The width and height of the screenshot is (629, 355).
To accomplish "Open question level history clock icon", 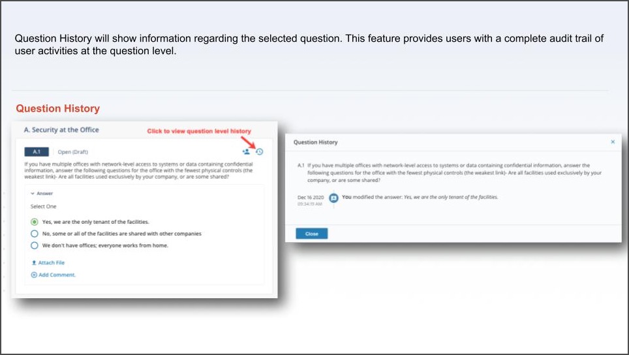I will tap(260, 151).
